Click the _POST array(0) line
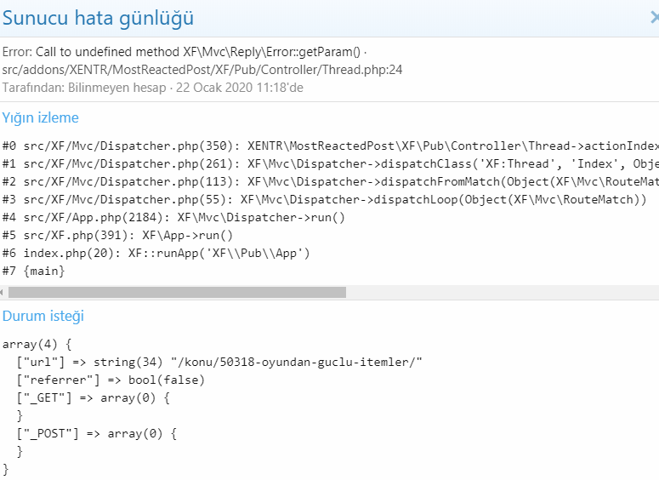Screen dimensions: 659x480 click(97, 434)
